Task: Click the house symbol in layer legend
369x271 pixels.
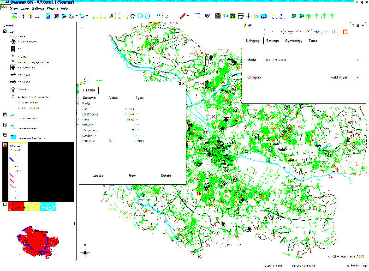Action: (13, 90)
